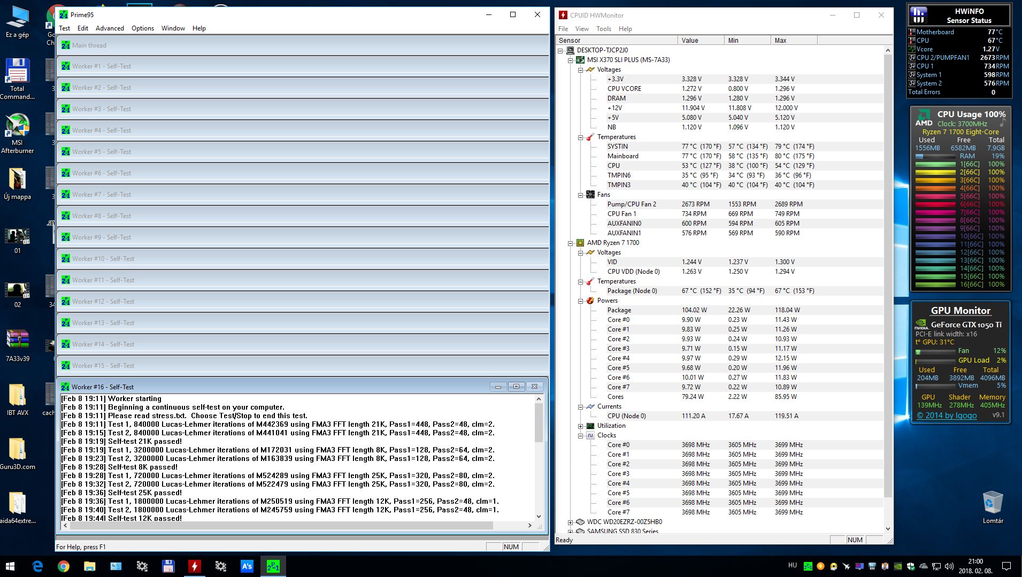Follow the © 2014 by Igogo link
The width and height of the screenshot is (1022, 577).
947,416
